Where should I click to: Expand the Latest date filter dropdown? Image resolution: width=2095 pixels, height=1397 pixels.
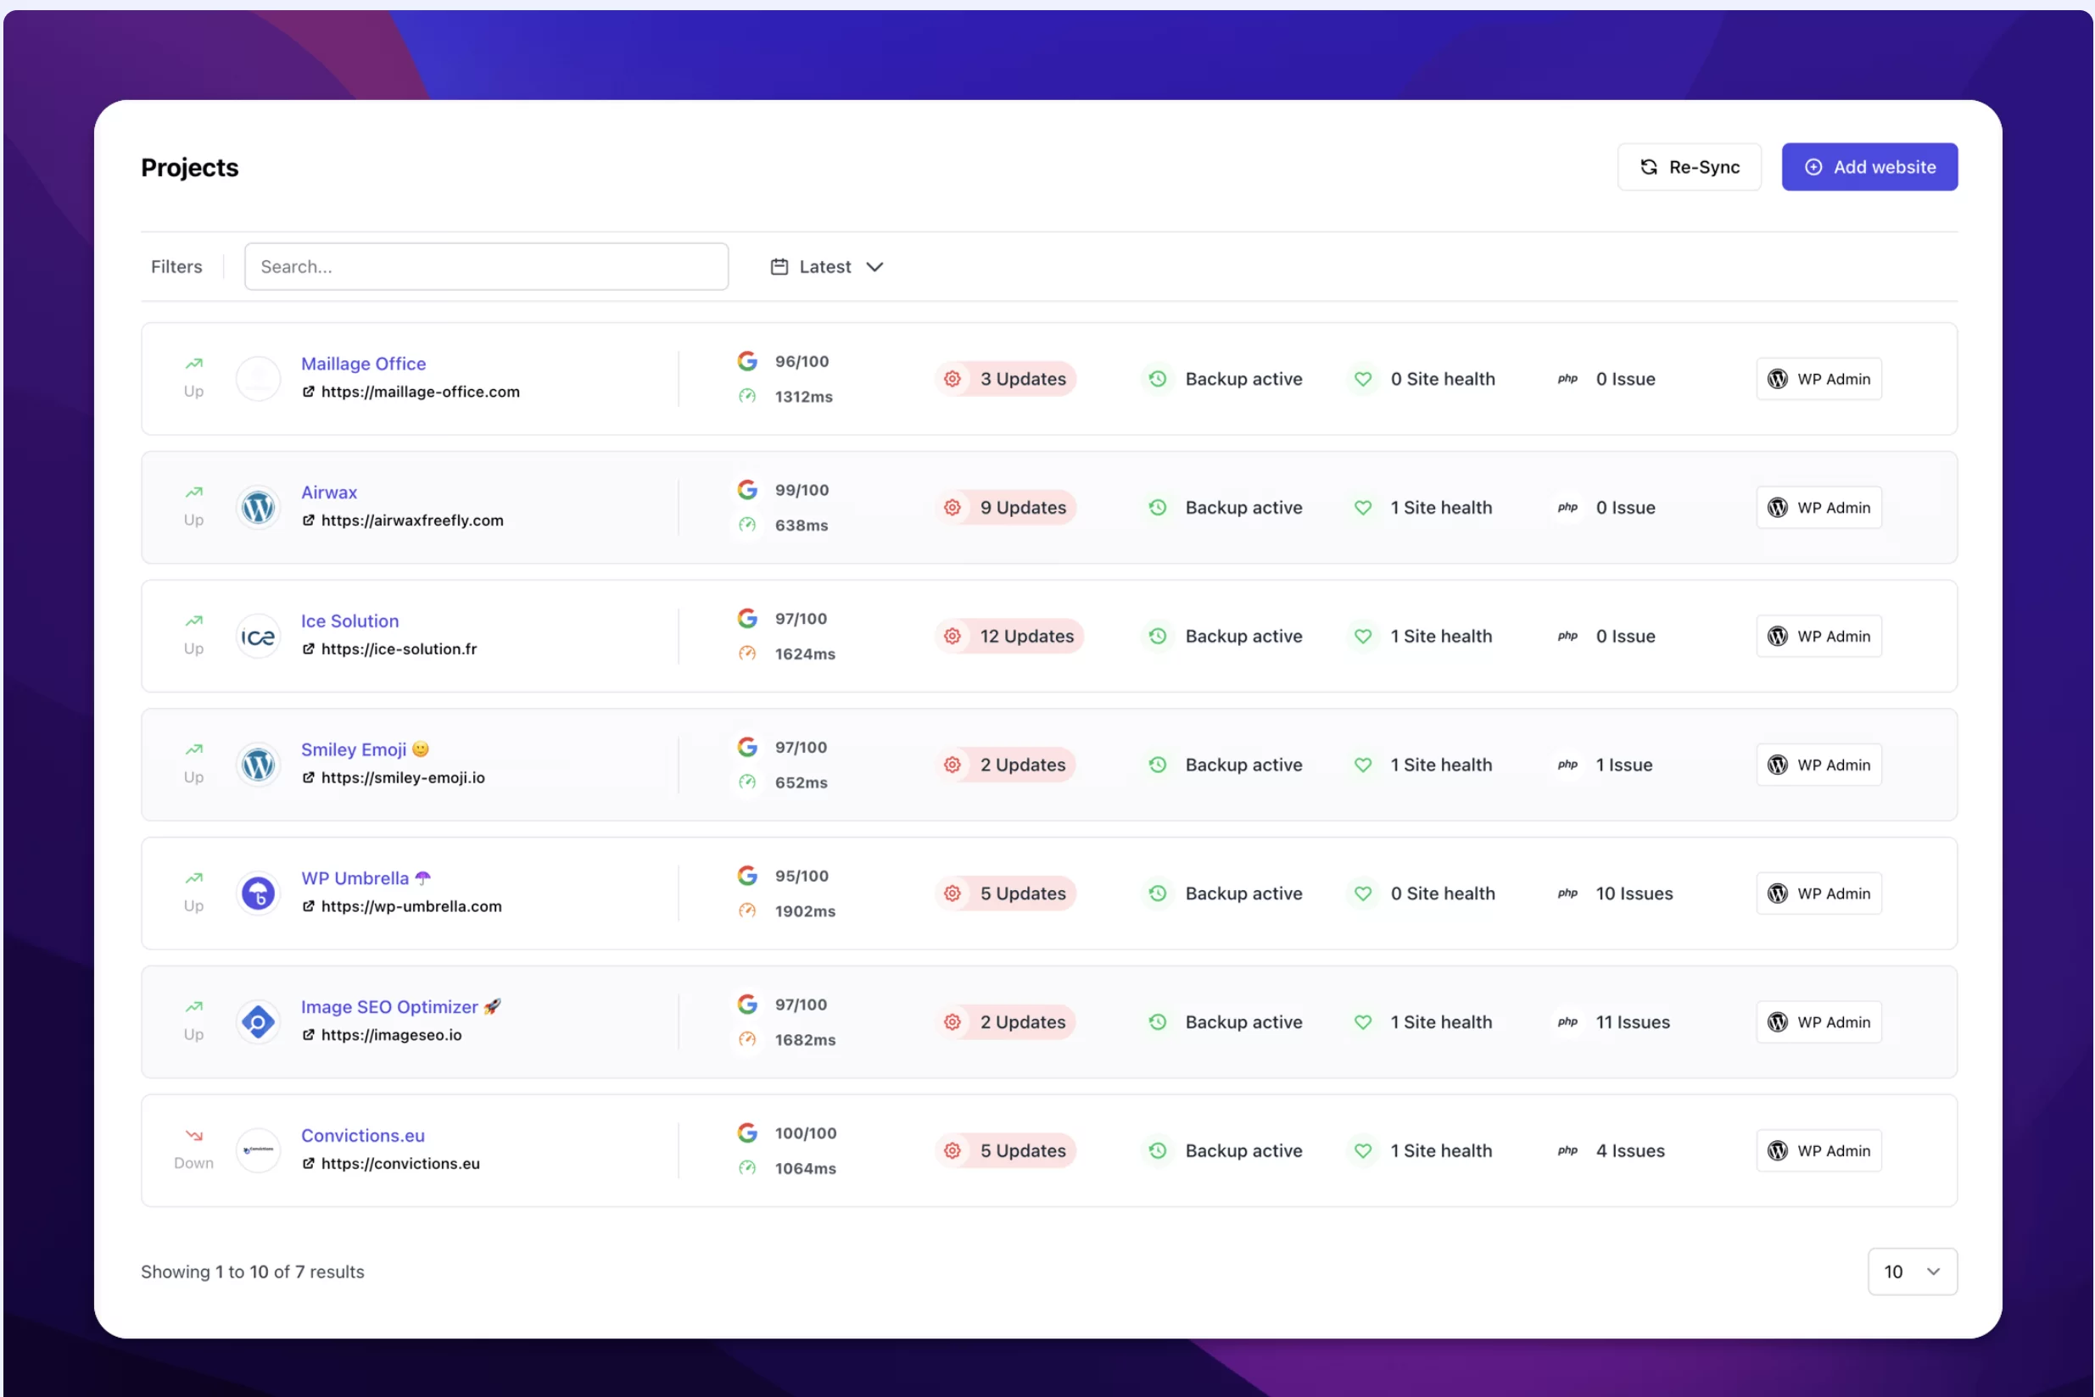(825, 265)
